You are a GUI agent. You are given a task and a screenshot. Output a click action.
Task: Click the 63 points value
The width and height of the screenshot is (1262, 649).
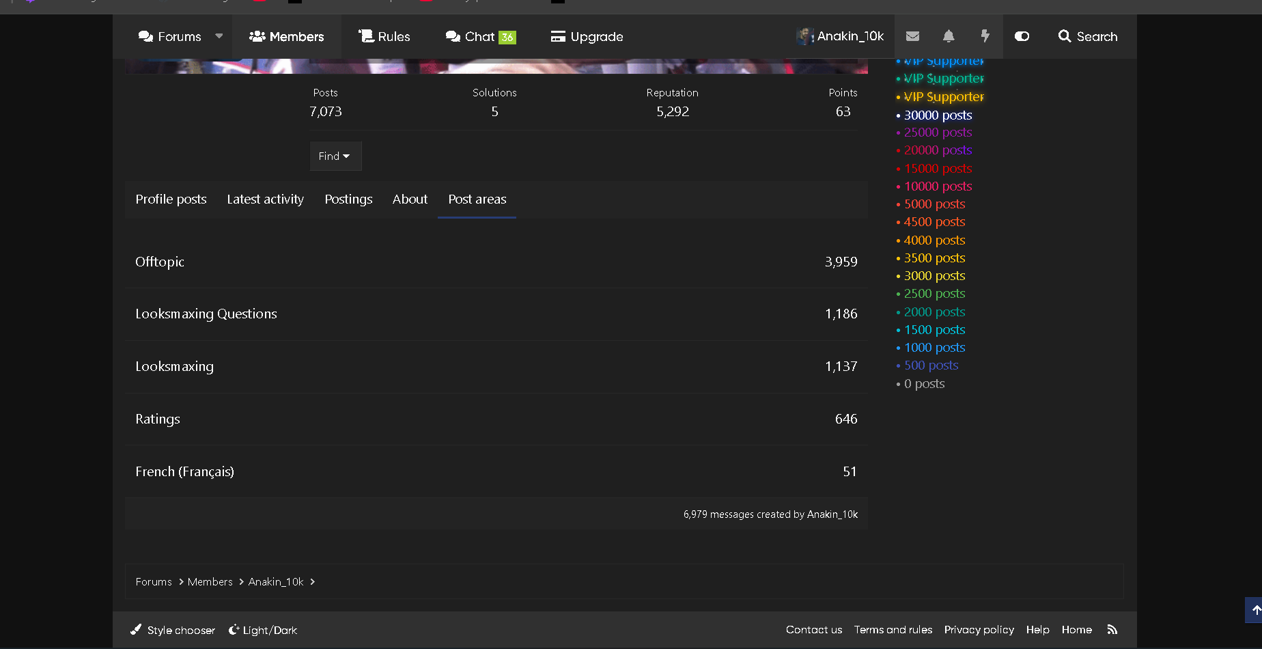pyautogui.click(x=843, y=111)
